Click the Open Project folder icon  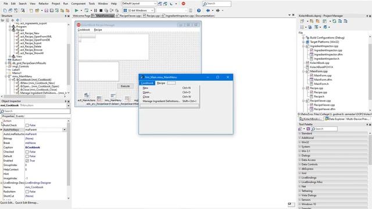click(x=37, y=10)
